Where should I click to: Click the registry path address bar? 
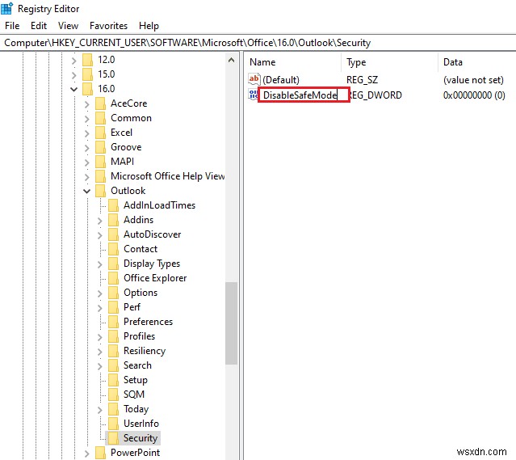258,43
